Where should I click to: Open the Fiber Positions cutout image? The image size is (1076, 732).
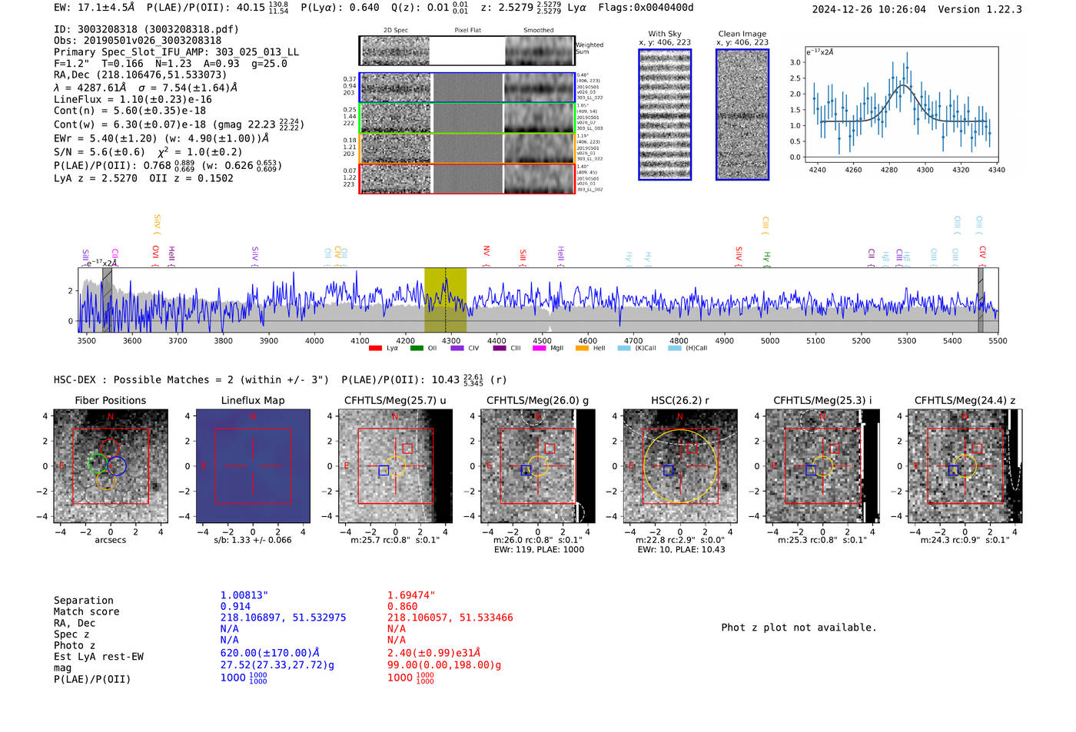pos(111,466)
